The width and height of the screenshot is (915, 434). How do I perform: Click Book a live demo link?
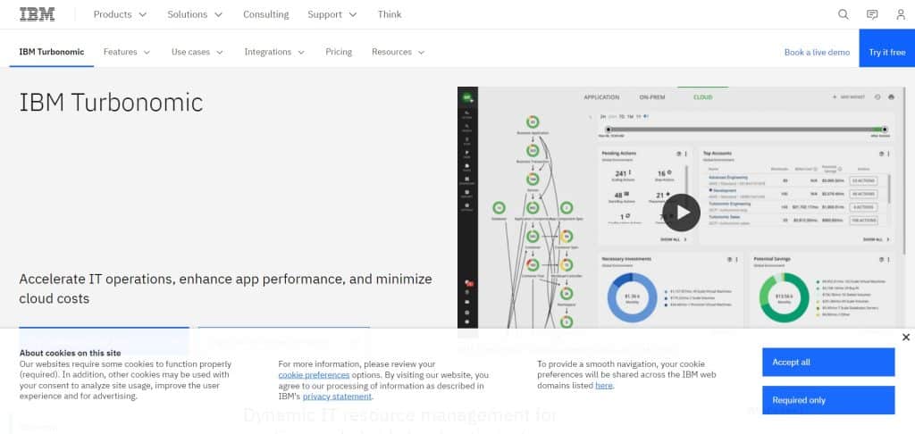point(817,52)
